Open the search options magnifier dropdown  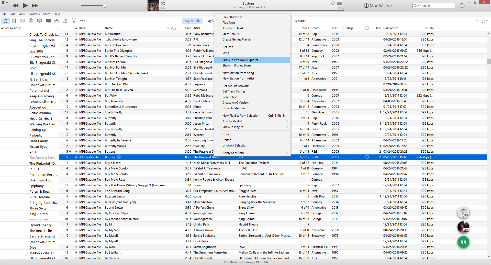[x=416, y=6]
